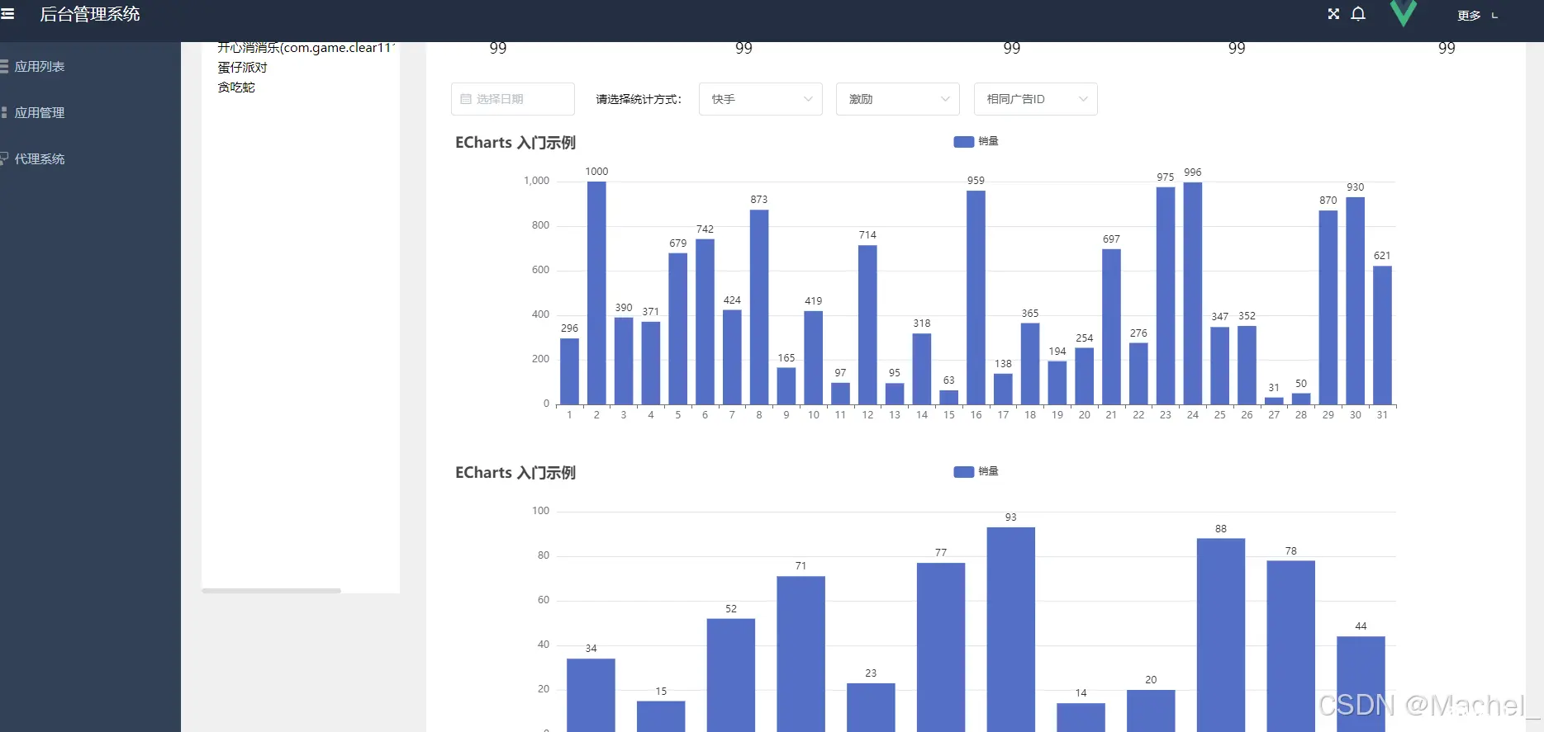
Task: Open 应用列表 in the sidebar
Action: coord(40,67)
